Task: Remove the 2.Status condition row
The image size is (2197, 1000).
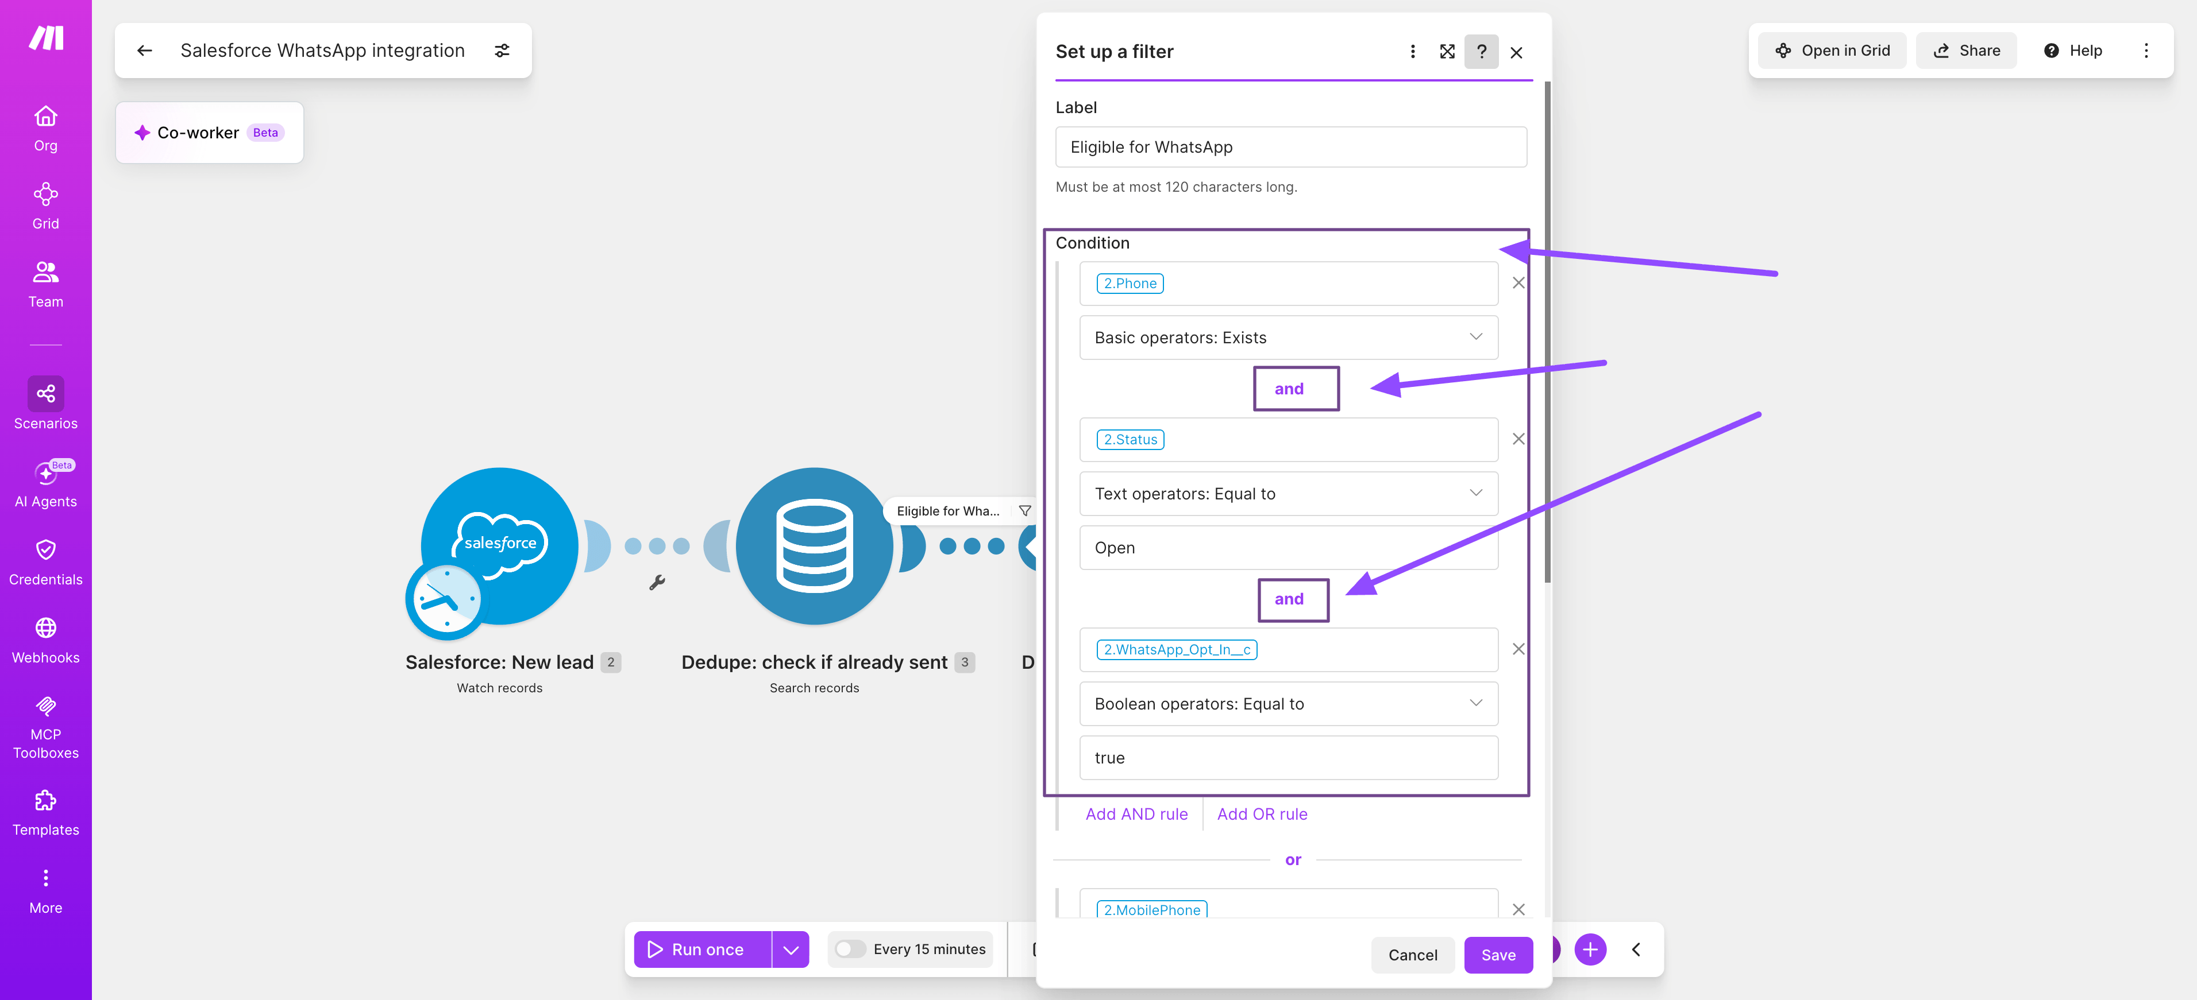Action: pos(1518,439)
